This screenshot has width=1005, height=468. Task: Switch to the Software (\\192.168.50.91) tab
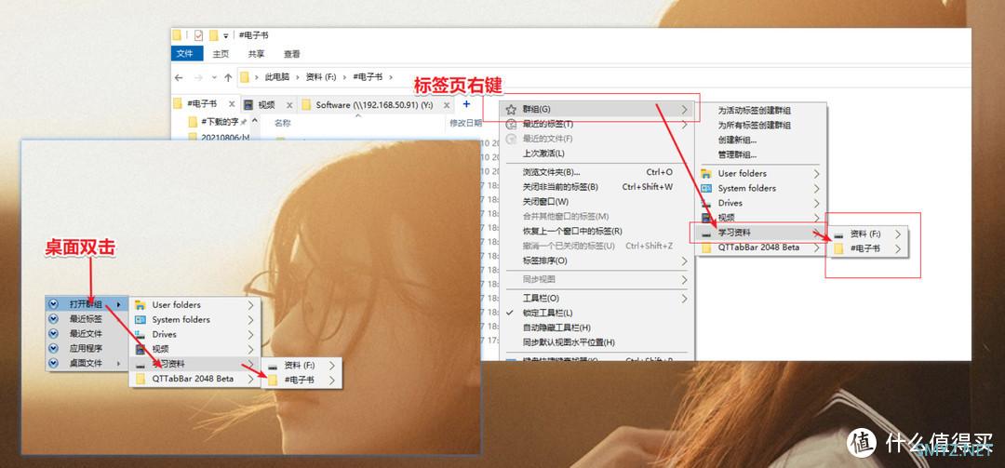tap(375, 104)
